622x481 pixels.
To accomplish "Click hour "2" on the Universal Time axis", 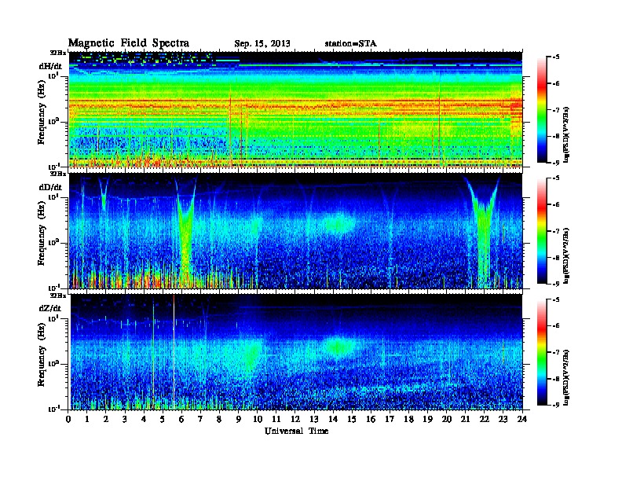I will 106,419.
